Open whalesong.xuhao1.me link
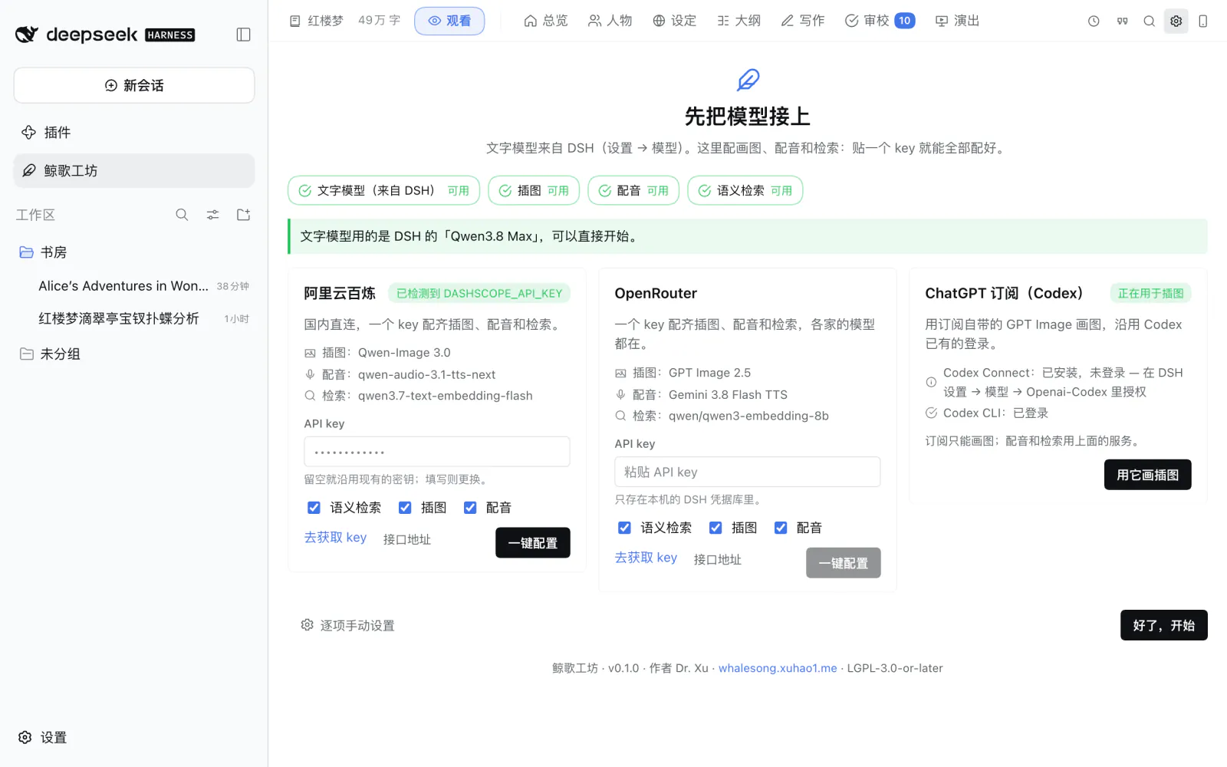 click(778, 668)
